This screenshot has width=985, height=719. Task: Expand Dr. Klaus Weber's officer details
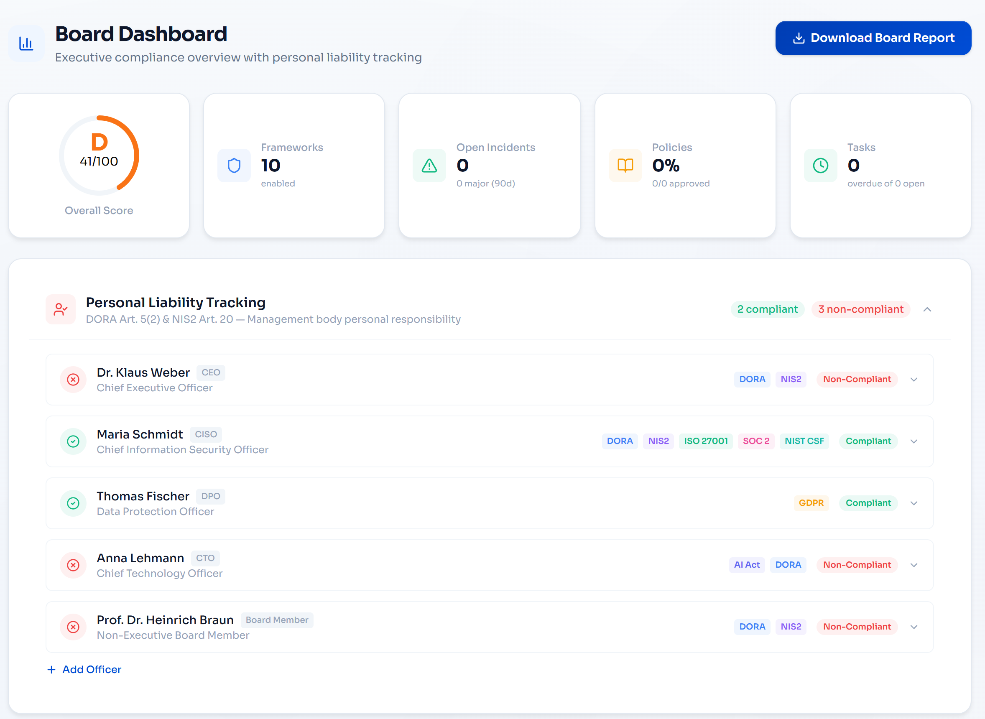(x=914, y=380)
